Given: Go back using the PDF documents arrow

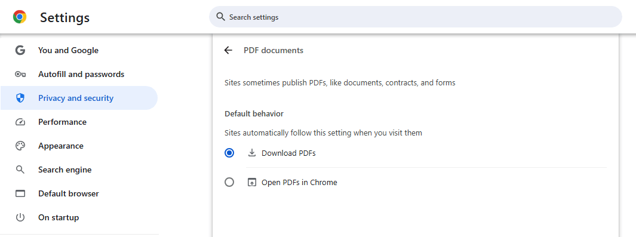Looking at the screenshot, I should click(x=228, y=50).
